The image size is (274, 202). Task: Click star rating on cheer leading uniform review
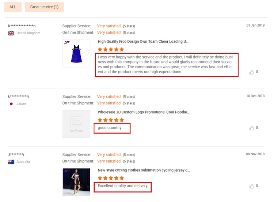[111, 49]
